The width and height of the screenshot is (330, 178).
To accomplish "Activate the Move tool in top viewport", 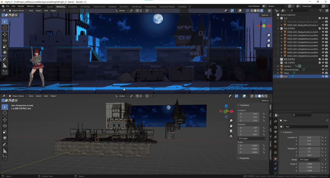I will point(5,34).
